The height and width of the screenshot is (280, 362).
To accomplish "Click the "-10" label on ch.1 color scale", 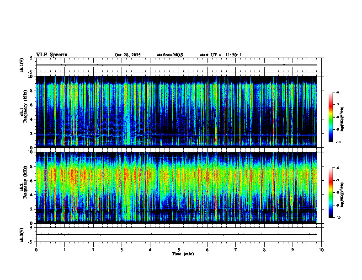I will pyautogui.click(x=338, y=142).
